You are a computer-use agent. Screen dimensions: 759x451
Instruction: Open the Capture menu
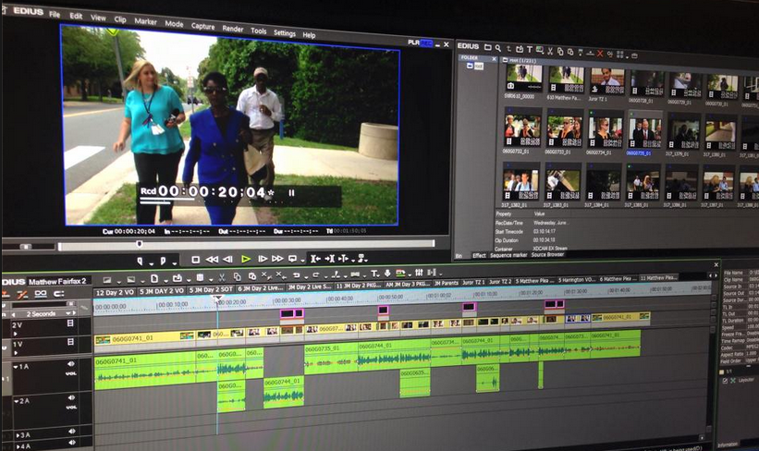pos(202,26)
